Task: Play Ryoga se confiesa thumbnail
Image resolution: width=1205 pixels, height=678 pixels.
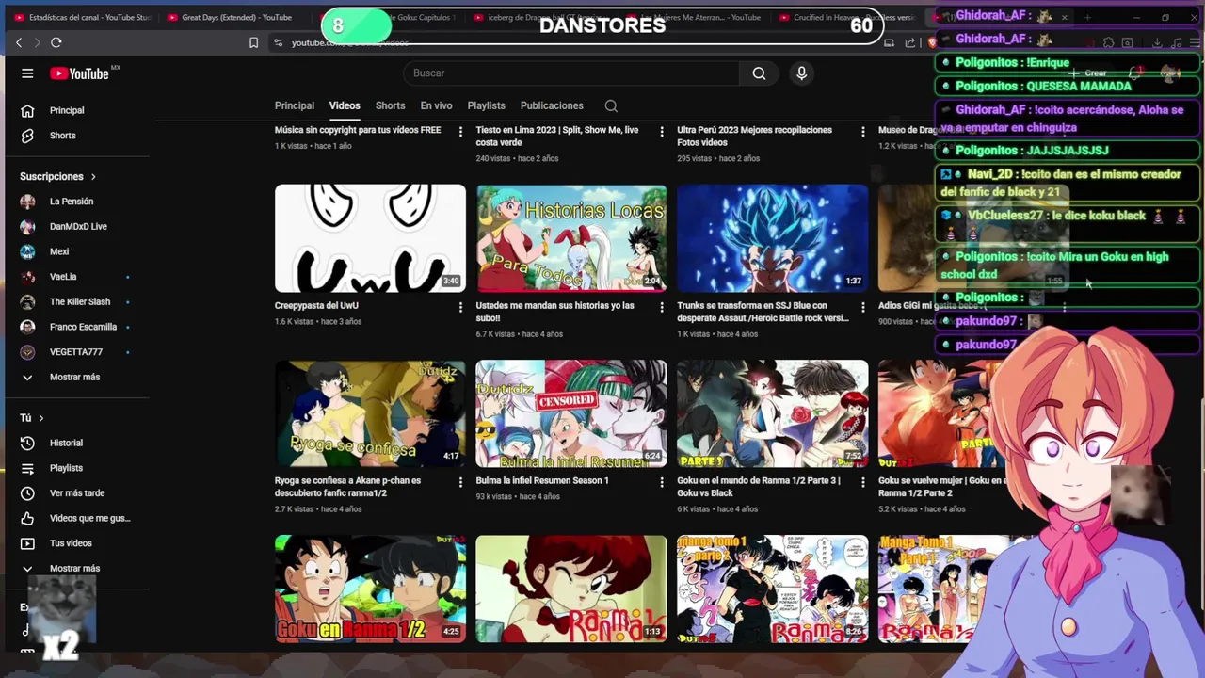Action: tap(370, 413)
